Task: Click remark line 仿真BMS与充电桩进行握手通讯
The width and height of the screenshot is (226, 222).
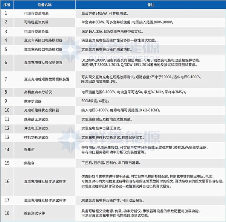Action: coord(148,176)
